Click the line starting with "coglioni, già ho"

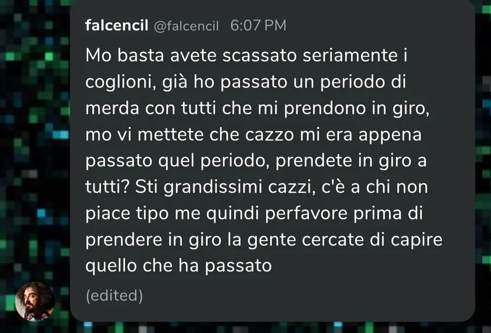(245, 82)
